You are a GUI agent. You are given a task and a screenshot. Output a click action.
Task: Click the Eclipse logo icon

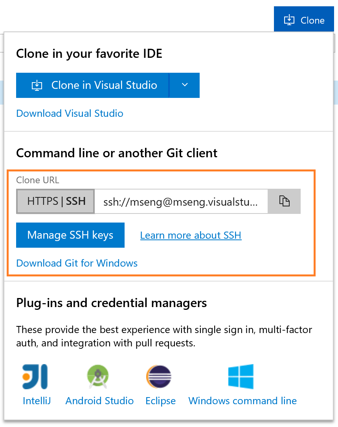159,376
